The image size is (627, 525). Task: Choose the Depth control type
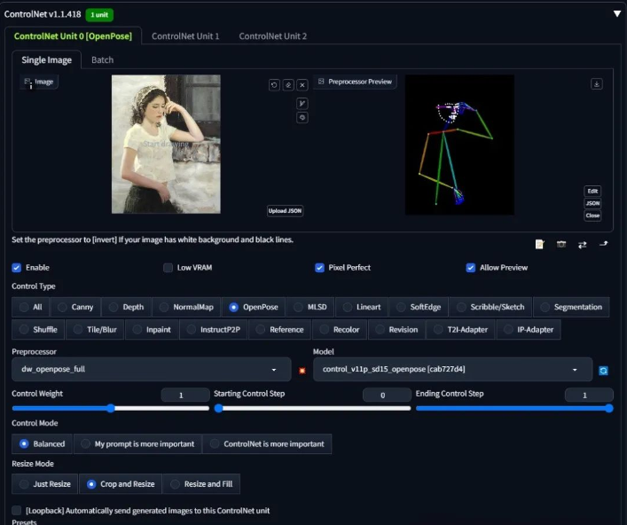coord(126,307)
